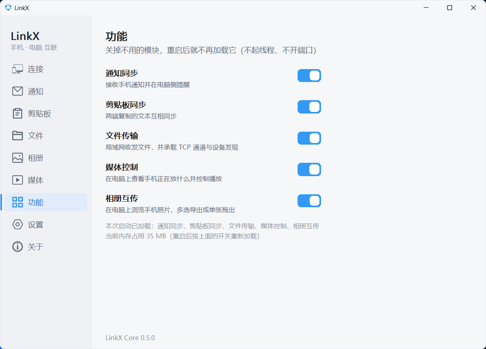Click description 两端复制的文本互相同步

click(x=141, y=116)
